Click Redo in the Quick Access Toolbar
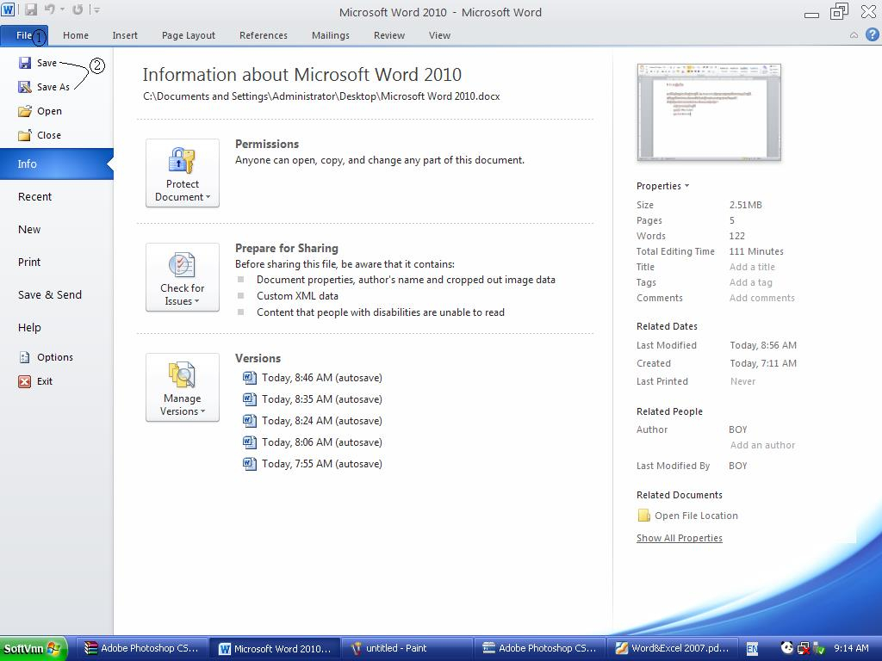Viewport: 882px width, 661px height. pyautogui.click(x=78, y=9)
